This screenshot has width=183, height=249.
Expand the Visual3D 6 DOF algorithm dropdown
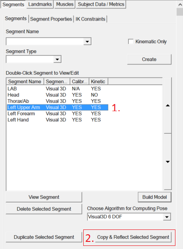point(167,217)
